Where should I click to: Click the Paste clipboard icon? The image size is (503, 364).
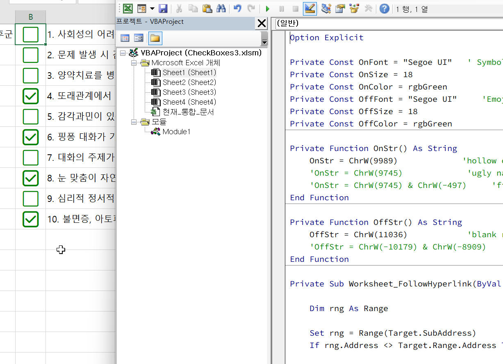[207, 8]
